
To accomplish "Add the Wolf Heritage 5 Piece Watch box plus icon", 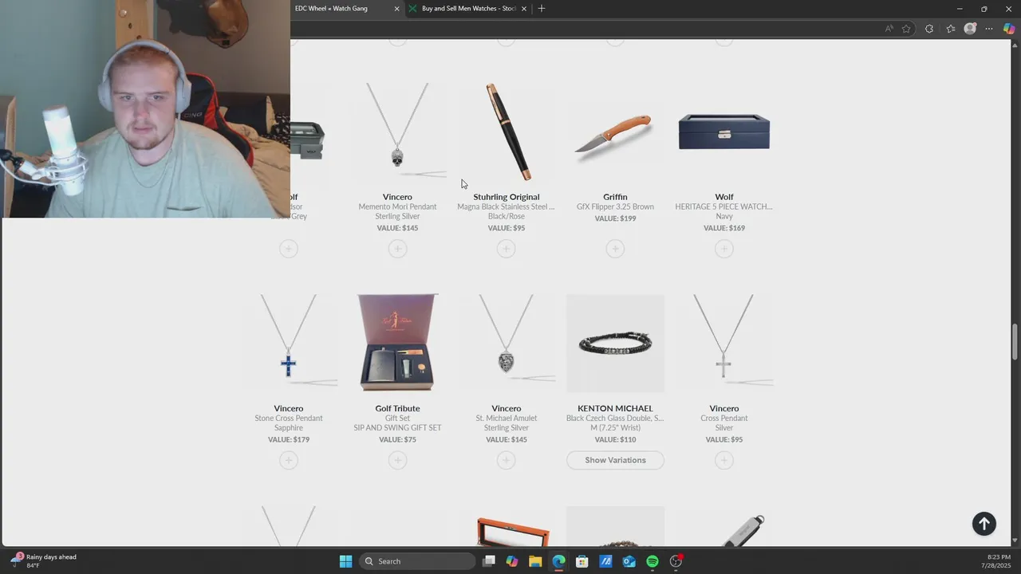I will pyautogui.click(x=723, y=249).
